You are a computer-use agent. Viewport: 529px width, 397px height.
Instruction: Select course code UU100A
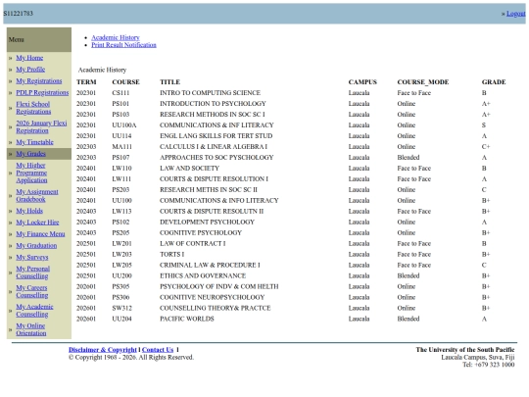click(x=124, y=125)
